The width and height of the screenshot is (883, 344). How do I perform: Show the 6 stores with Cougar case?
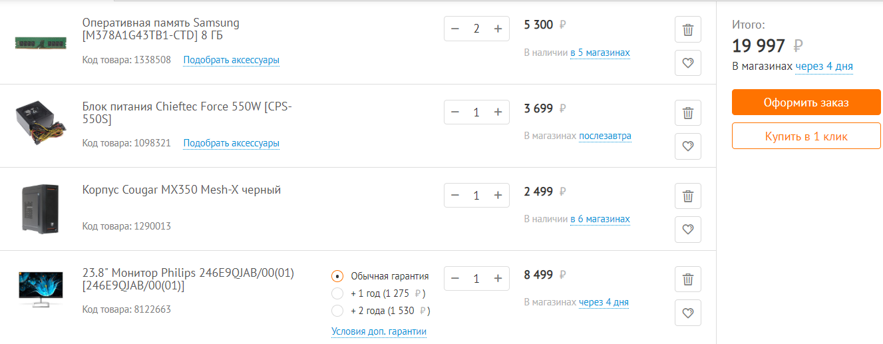tap(600, 219)
